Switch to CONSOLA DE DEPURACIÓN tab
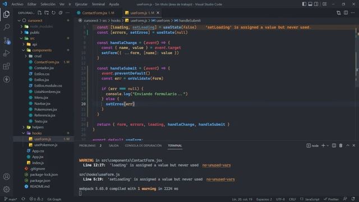Image resolution: width=359 pixels, height=202 pixels. 143,145
